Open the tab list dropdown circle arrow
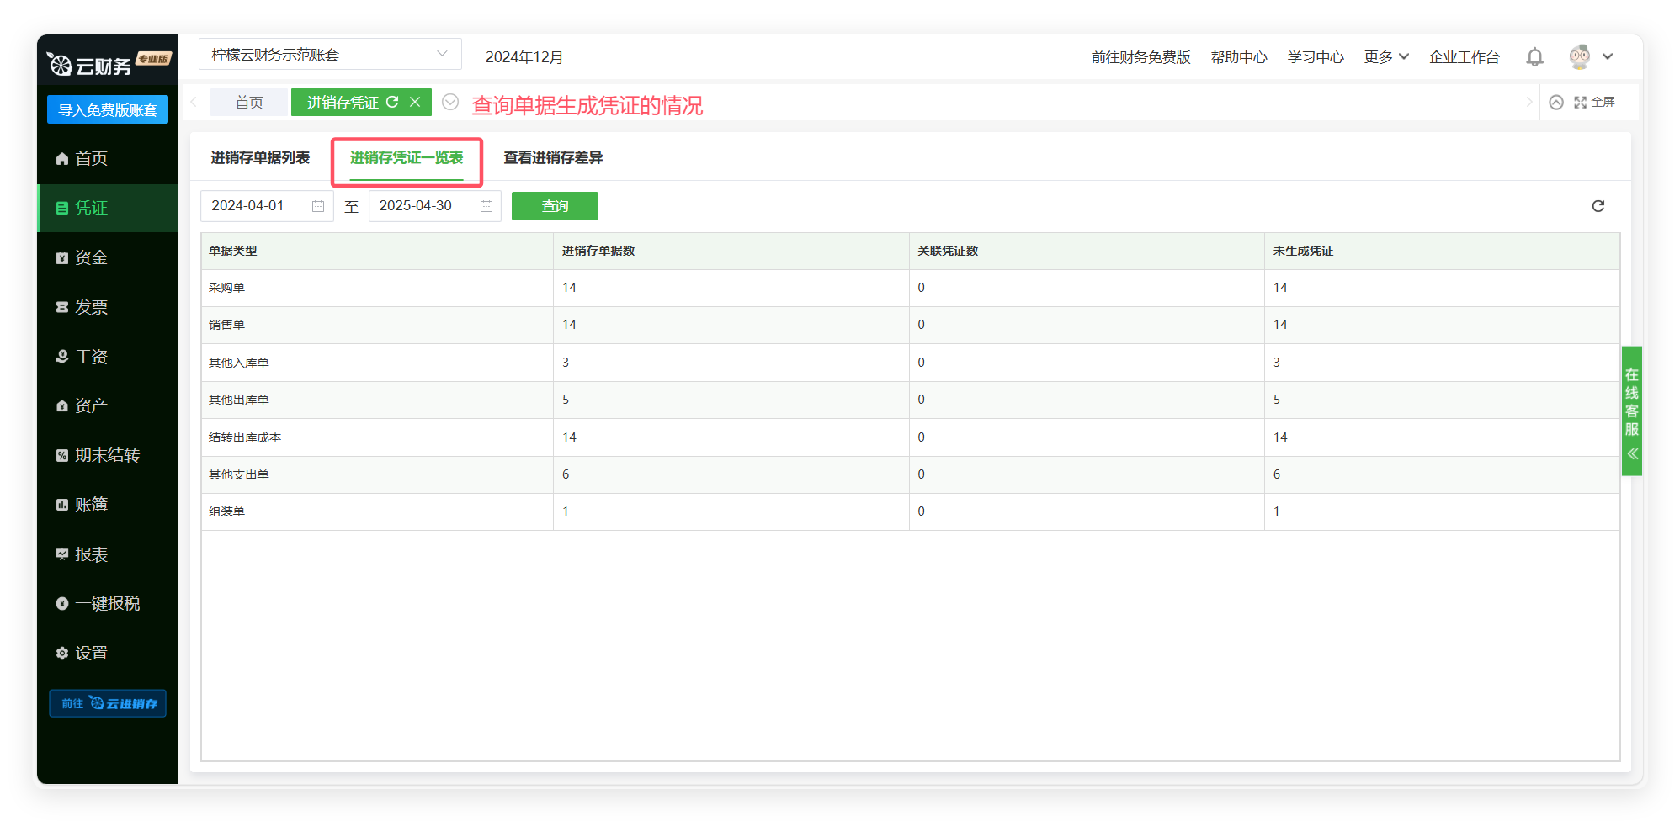Screen dimensions: 1680x821 click(450, 102)
